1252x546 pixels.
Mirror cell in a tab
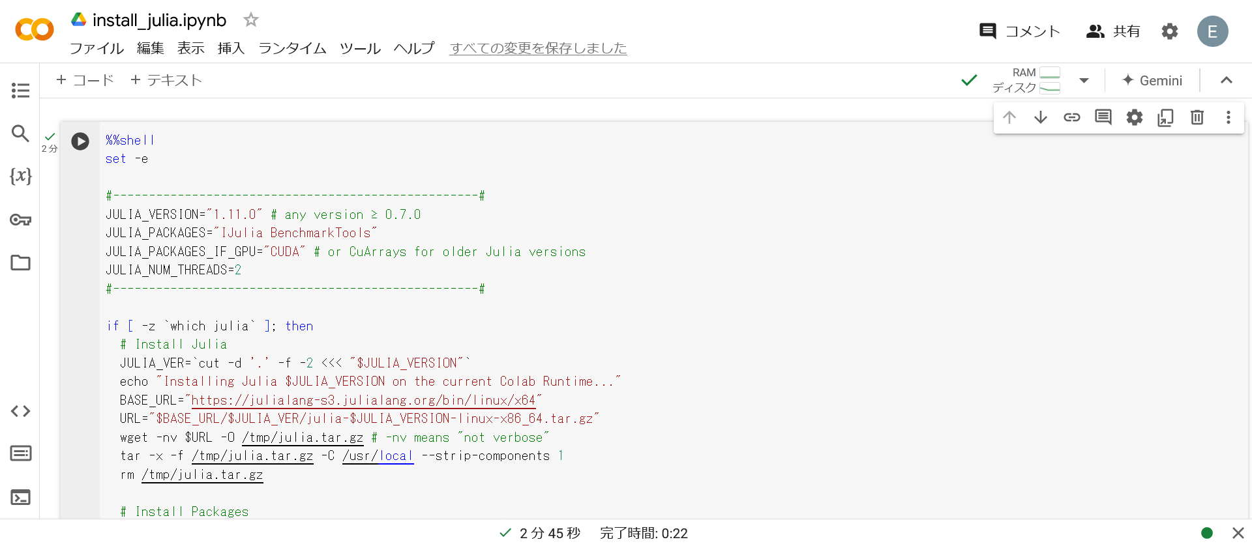click(x=1166, y=117)
